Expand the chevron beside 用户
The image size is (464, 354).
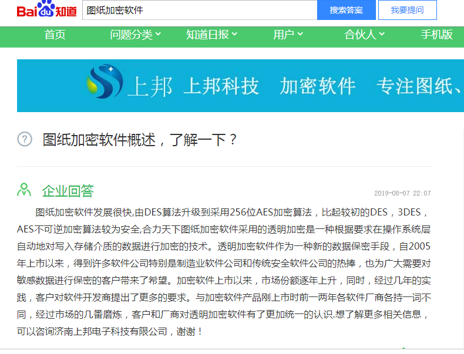(300, 34)
